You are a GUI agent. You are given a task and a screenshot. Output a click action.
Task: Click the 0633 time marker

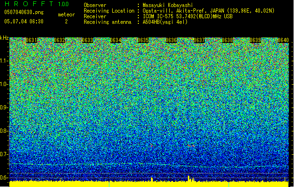pyautogui.click(x=87, y=40)
